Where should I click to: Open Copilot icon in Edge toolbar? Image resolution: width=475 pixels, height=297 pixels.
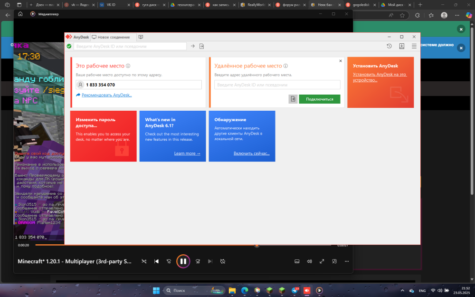(x=469, y=15)
